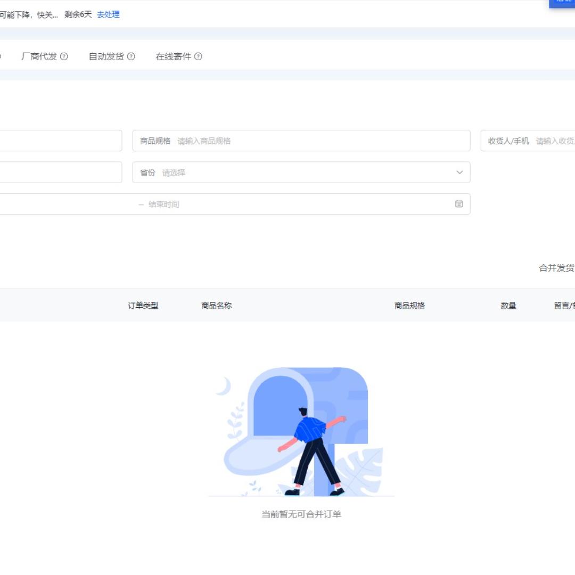575x575 pixels.
Task: Click into the 收货人/手机 input field
Action: point(554,141)
